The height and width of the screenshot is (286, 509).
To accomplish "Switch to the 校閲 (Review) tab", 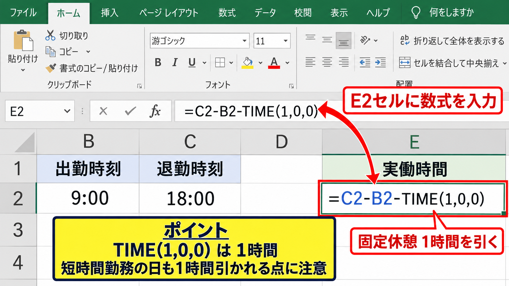I will pyautogui.click(x=303, y=13).
